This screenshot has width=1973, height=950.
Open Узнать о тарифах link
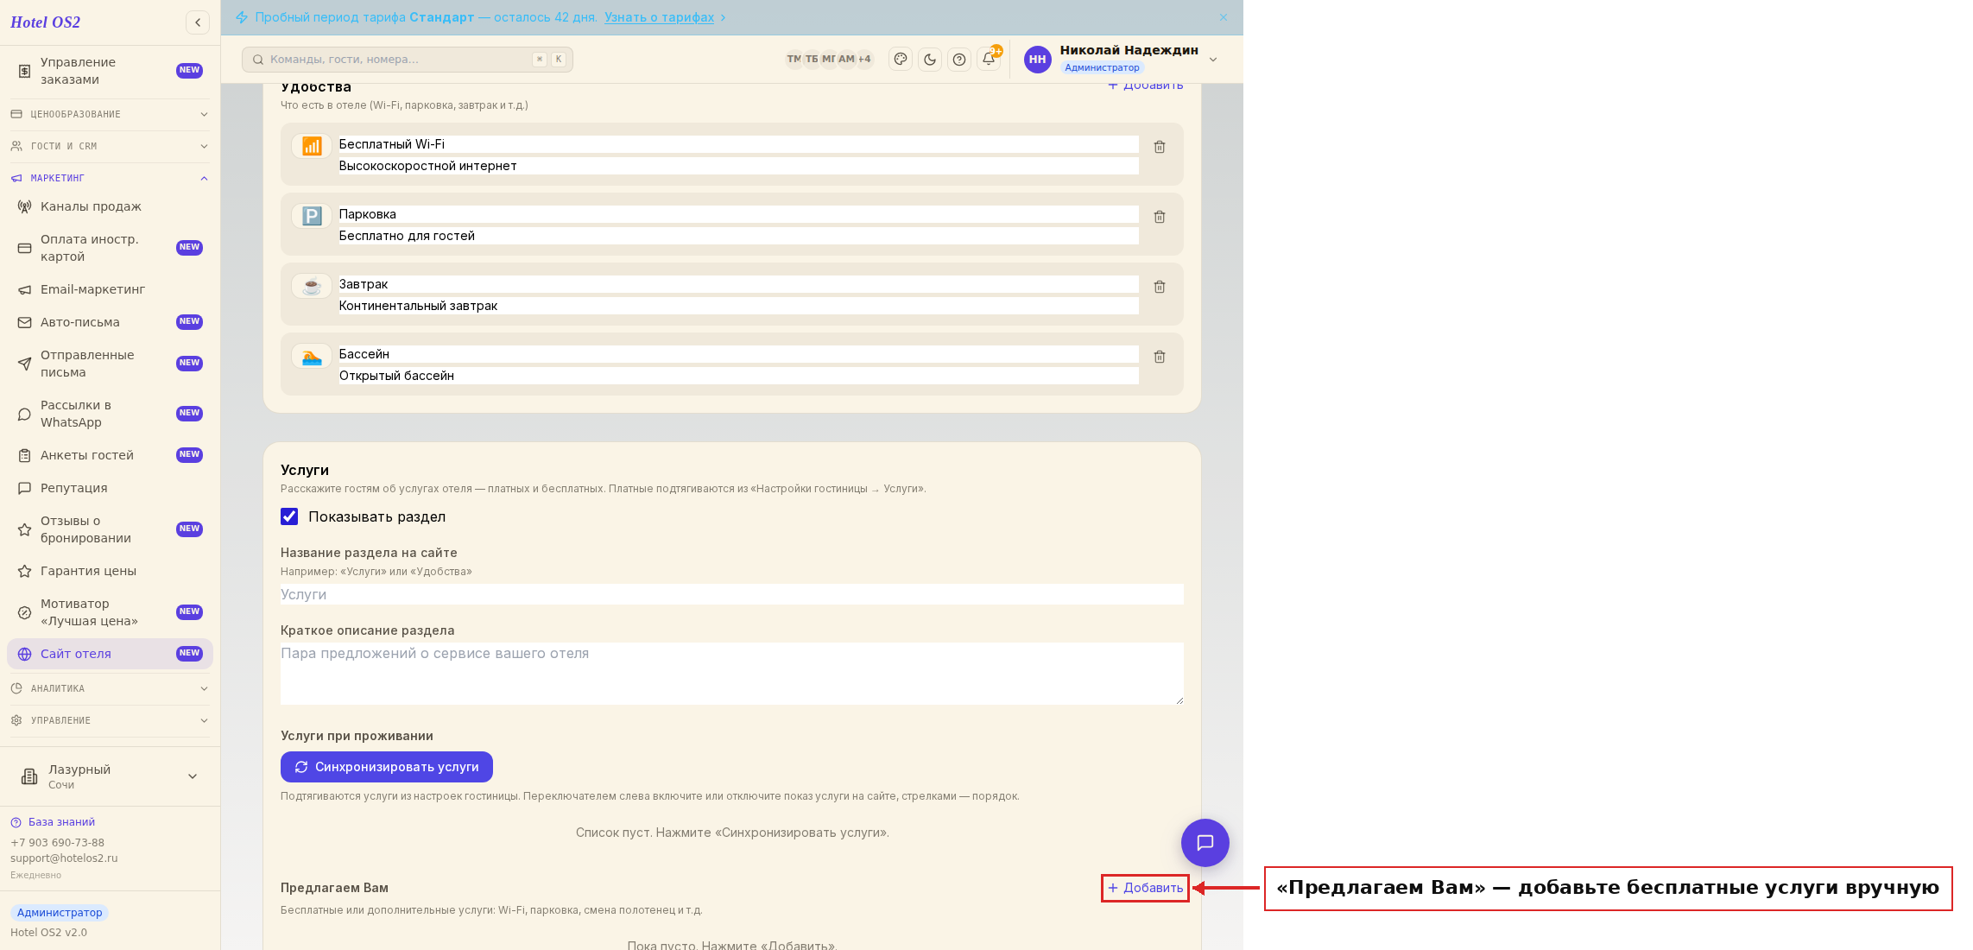659,17
